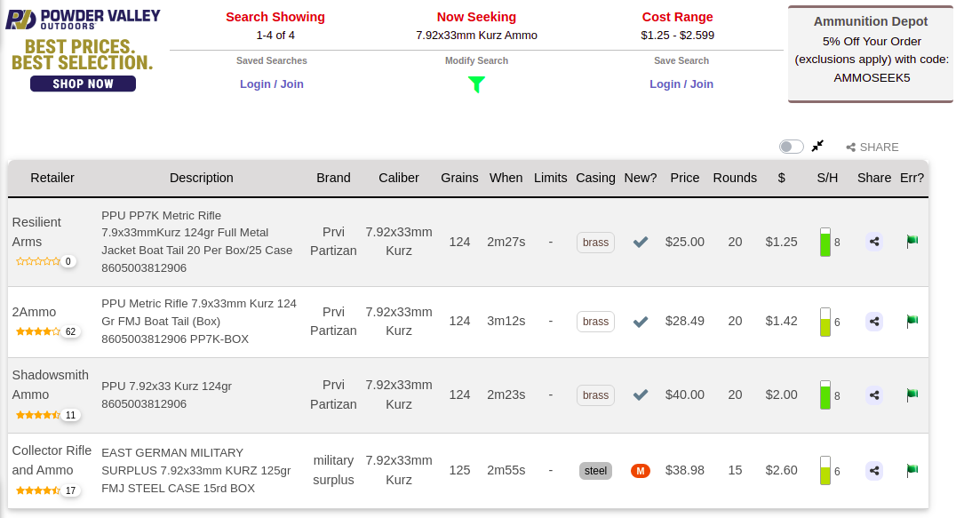Sort results by the Retailer column
956x518 pixels.
52,178
